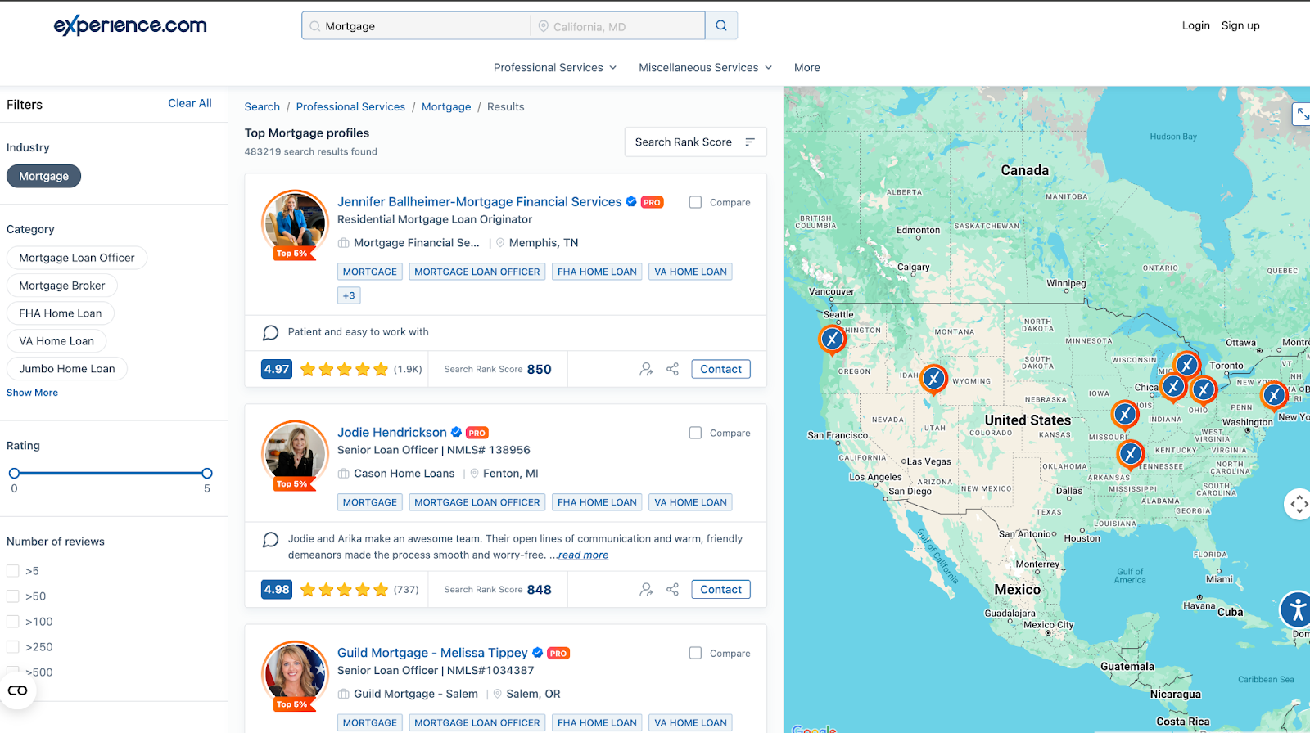Click the Login link

1195,25
